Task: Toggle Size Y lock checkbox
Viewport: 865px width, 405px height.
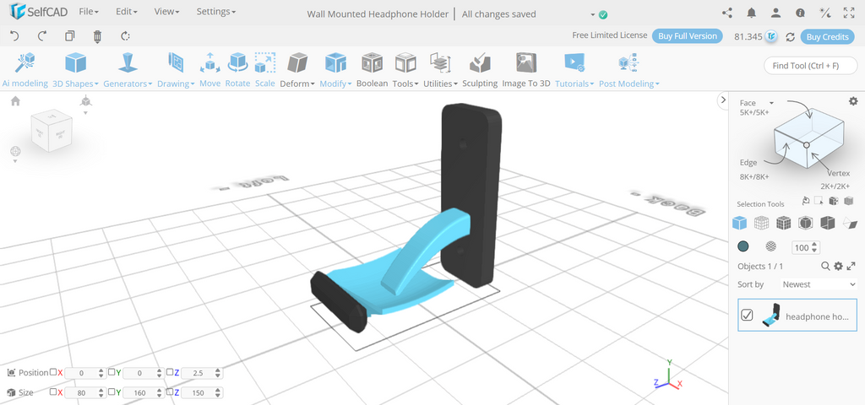Action: tap(111, 392)
